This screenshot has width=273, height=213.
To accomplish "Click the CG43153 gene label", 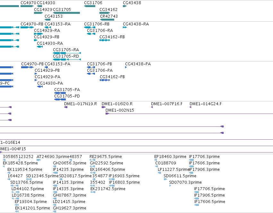I will point(54,16).
